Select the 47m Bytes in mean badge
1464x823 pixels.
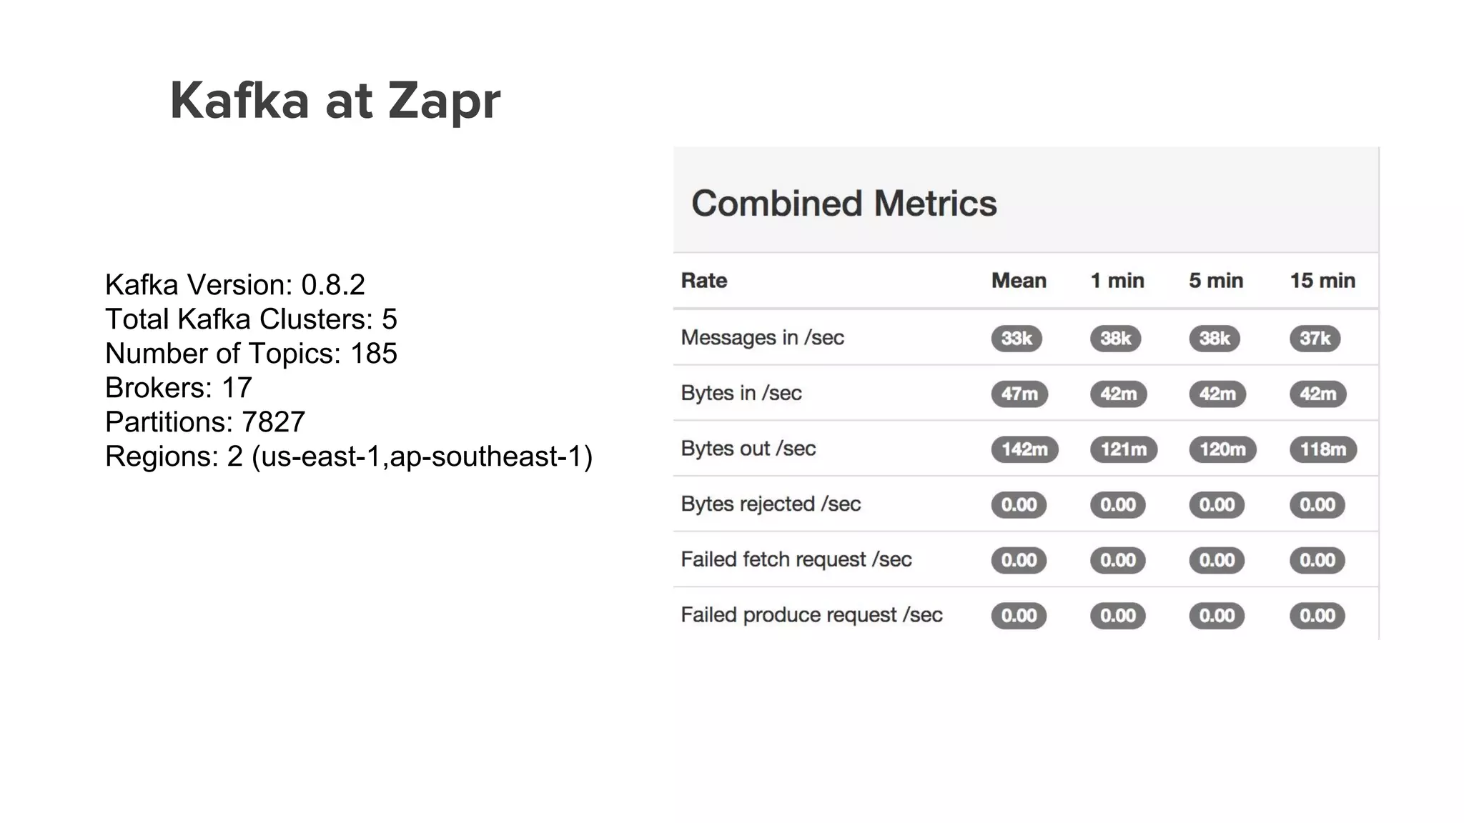pyautogui.click(x=1019, y=394)
